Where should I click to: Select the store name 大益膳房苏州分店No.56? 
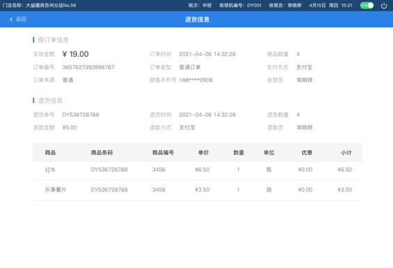pos(51,6)
